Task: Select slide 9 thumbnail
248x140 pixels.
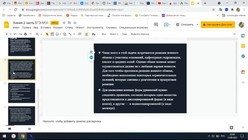Action: click(22, 116)
